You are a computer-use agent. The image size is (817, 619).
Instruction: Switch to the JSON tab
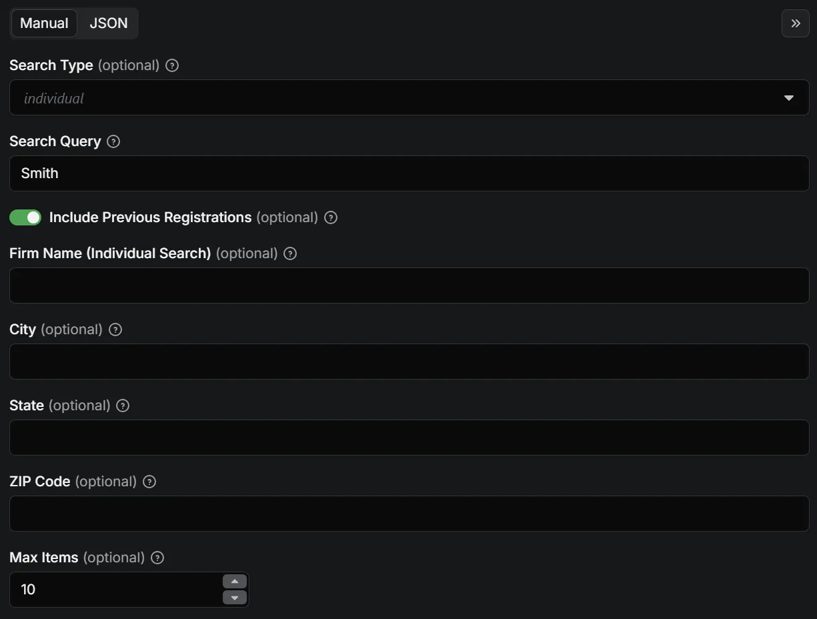108,23
